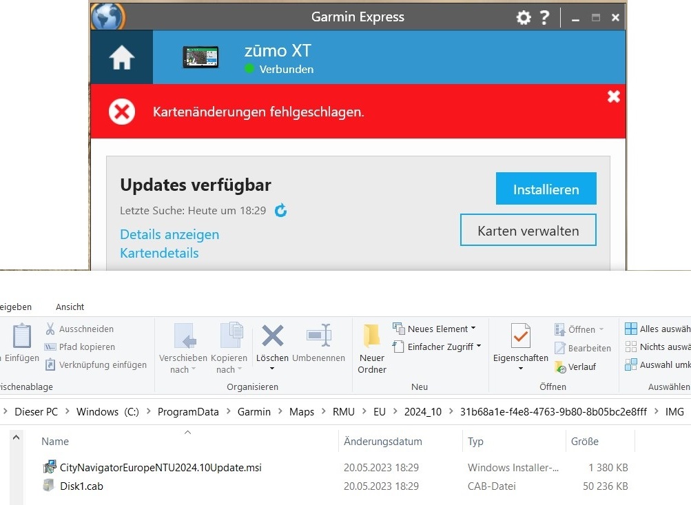Navigate to Dieser PC in the address bar
The image size is (691, 505).
(36, 411)
